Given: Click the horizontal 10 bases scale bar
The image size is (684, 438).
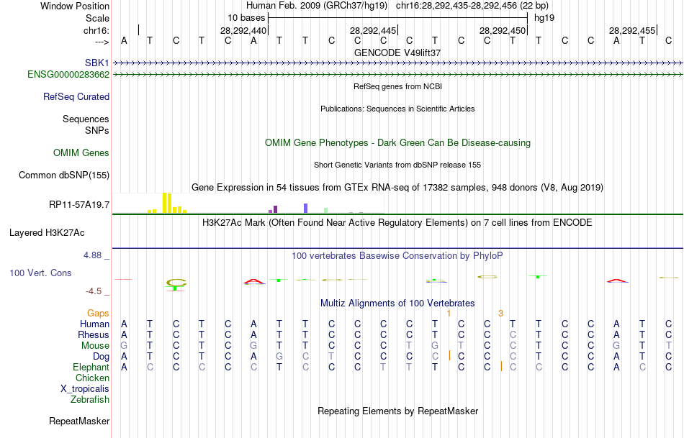Looking at the screenshot, I should [398, 18].
